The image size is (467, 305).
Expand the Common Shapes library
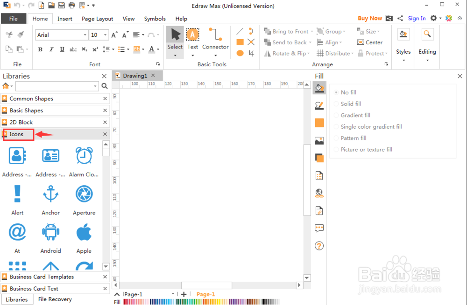55,98
